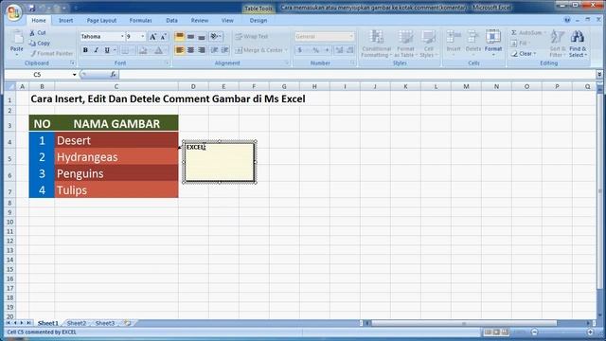Apply top vertical alignment

point(179,36)
